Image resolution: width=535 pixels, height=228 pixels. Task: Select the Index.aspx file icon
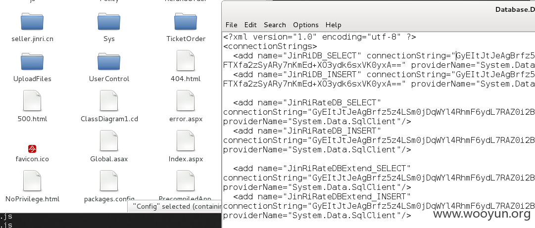[x=186, y=141]
